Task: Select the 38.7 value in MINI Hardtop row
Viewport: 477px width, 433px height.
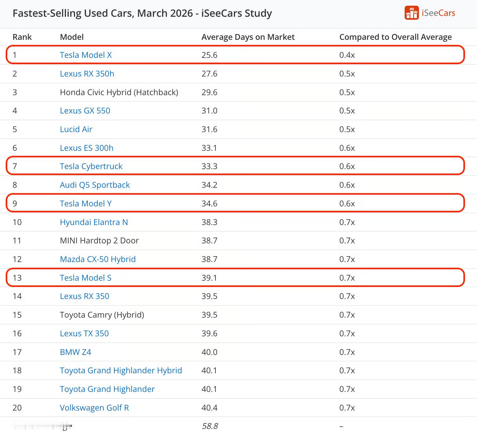Action: click(209, 241)
